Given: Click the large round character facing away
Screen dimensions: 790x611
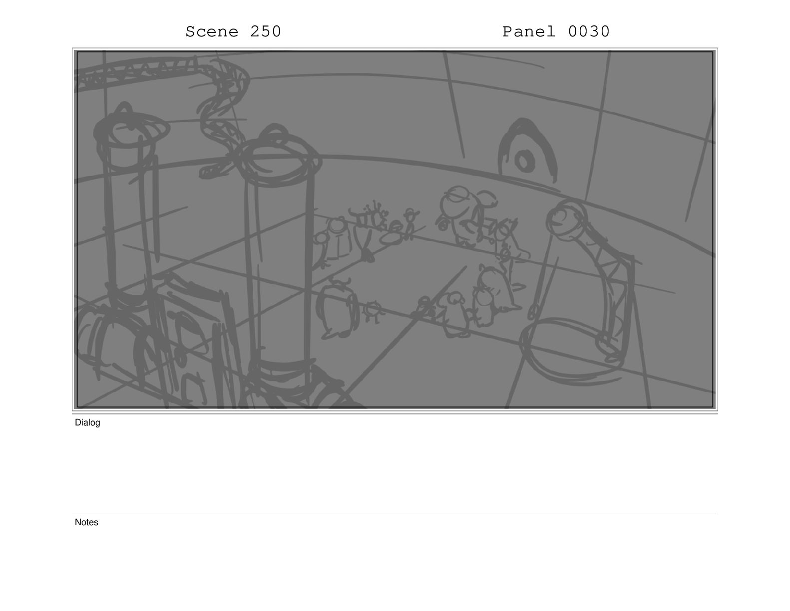Looking at the screenshot, I should click(337, 309).
